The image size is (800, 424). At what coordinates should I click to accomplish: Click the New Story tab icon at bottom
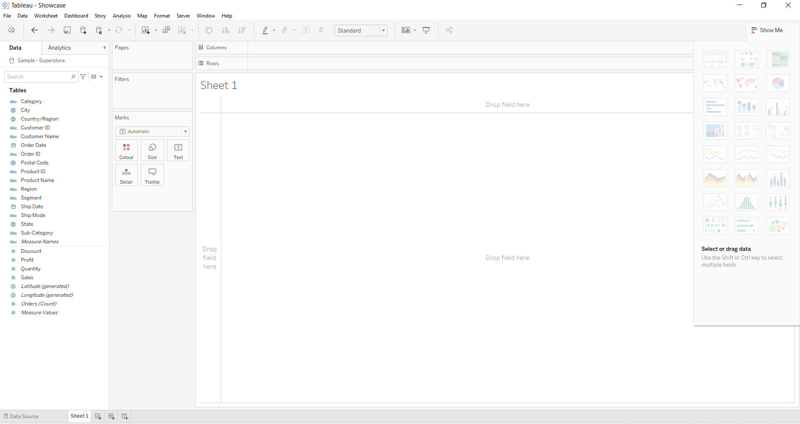[x=125, y=416]
